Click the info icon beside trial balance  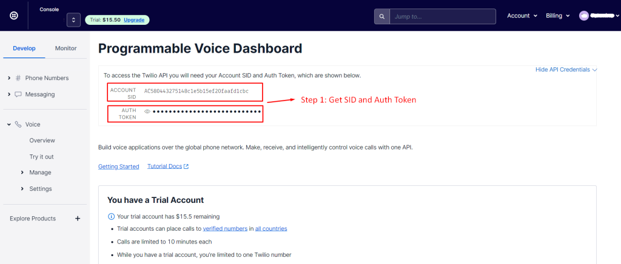tap(111, 217)
